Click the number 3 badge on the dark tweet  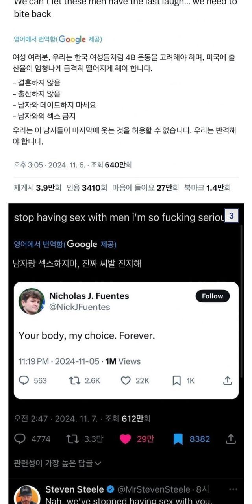point(232,216)
